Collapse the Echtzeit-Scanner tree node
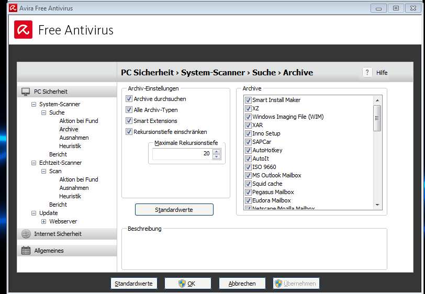This screenshot has width=425, height=294. click(x=33, y=163)
